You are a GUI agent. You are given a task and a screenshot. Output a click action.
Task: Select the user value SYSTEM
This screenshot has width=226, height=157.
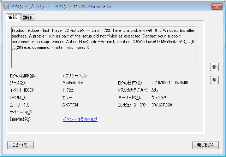click(70, 105)
